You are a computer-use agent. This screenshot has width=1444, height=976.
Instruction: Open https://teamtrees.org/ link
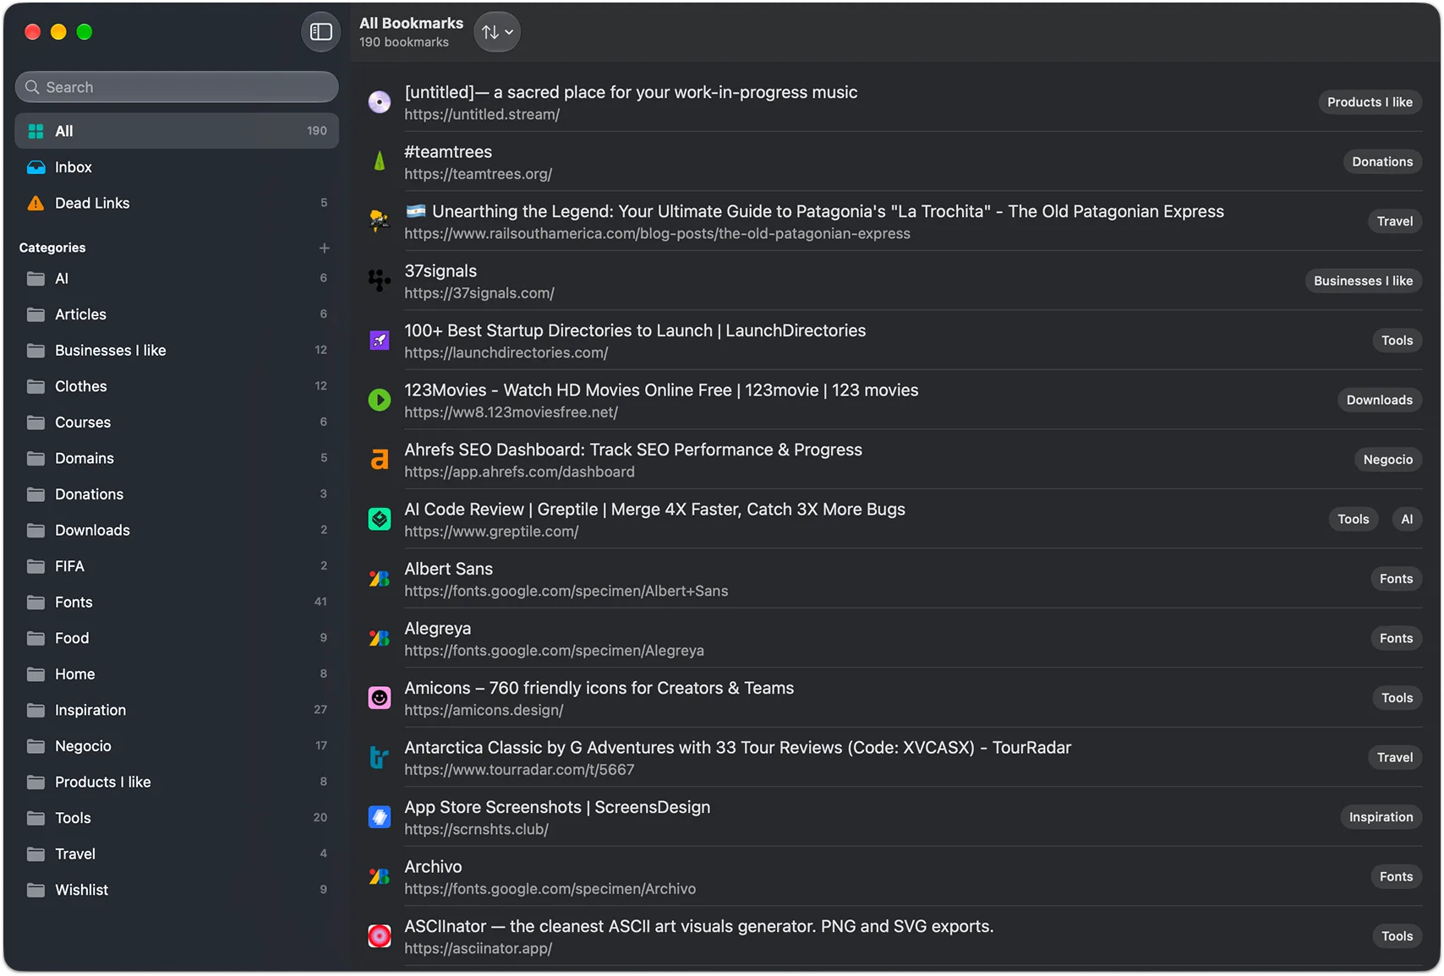click(478, 174)
